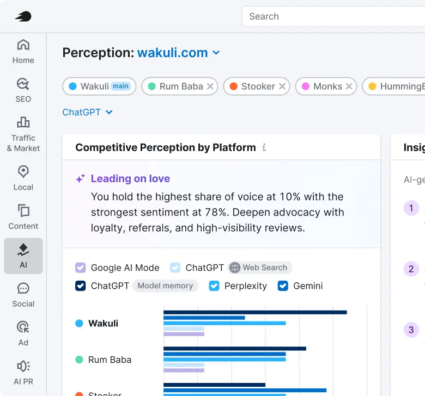This screenshot has height=396, width=425.
Task: Remove the Monks competitor chip
Action: [349, 86]
